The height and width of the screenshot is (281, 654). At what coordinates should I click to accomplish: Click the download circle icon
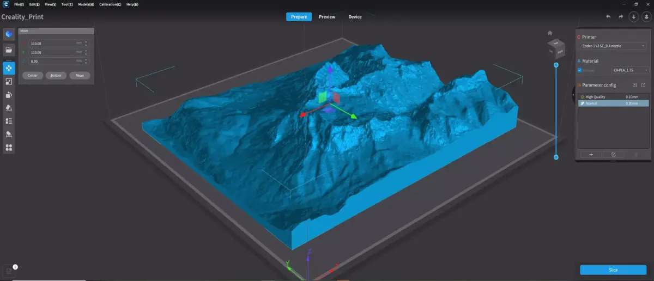(x=634, y=16)
